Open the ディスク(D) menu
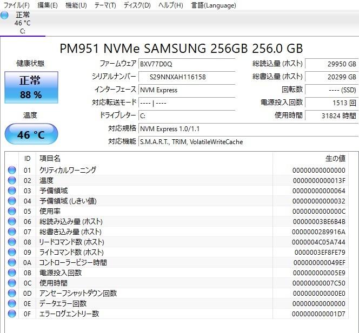Image resolution: width=359 pixels, height=333 pixels. pyautogui.click(x=137, y=5)
